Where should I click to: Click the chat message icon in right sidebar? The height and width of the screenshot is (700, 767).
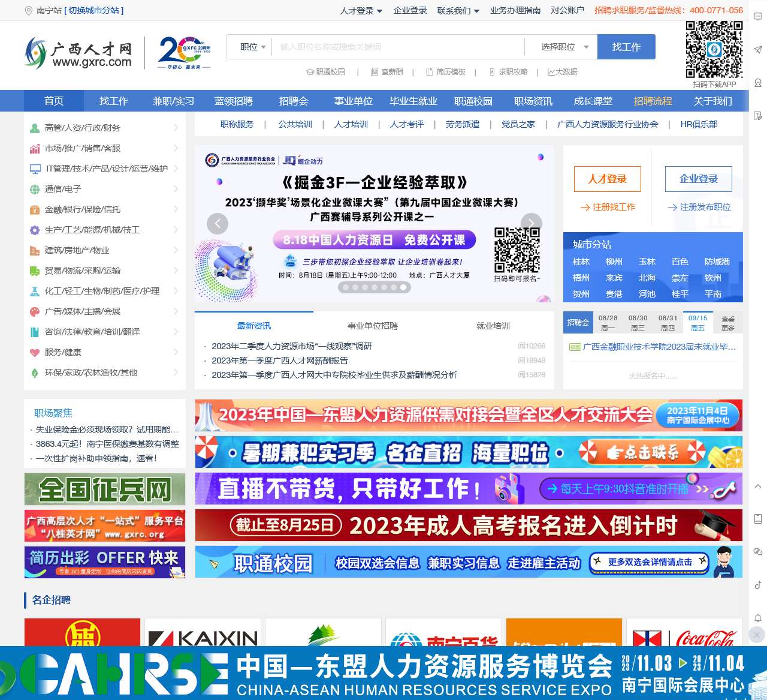tap(757, 17)
